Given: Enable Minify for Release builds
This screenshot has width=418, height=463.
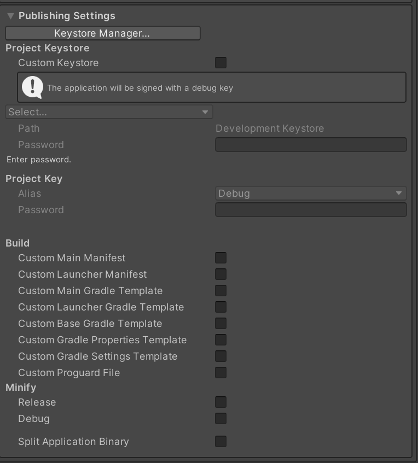Looking at the screenshot, I should tap(220, 402).
